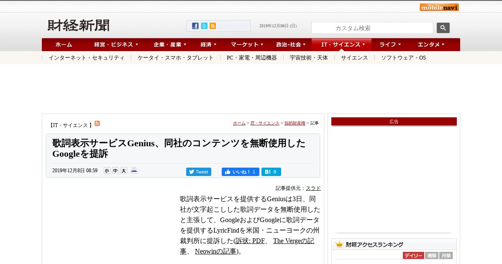Image resolution: width=502 pixels, height=264 pixels.
Task: Open the RSS feed icon in the header
Action: 213,26
